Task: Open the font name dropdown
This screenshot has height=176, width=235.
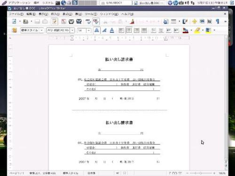Action: click(72, 30)
